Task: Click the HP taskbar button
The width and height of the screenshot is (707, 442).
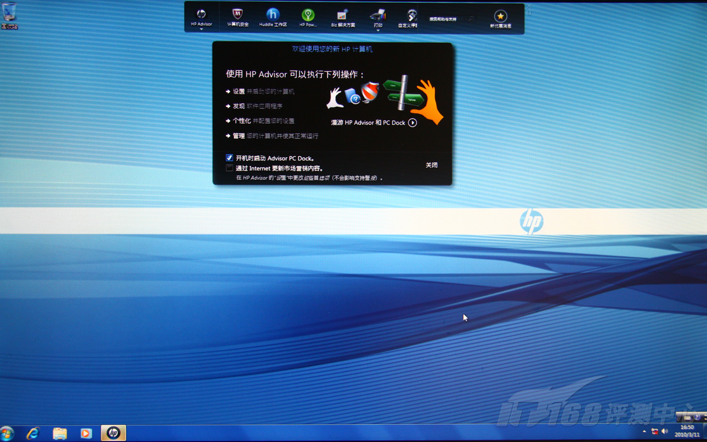Action: [x=114, y=433]
